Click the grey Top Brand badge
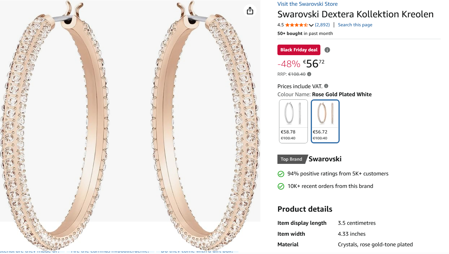 [x=291, y=159]
